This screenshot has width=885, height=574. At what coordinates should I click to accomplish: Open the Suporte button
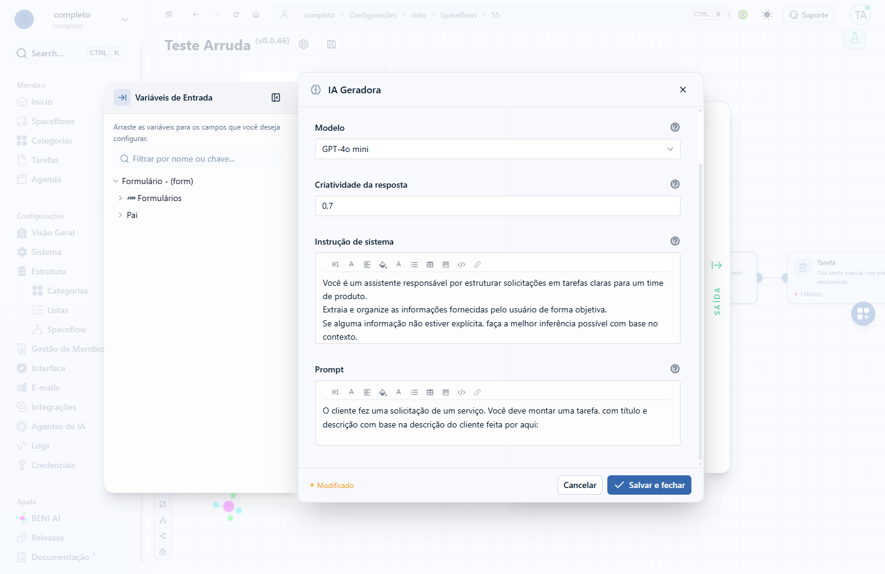tap(808, 15)
